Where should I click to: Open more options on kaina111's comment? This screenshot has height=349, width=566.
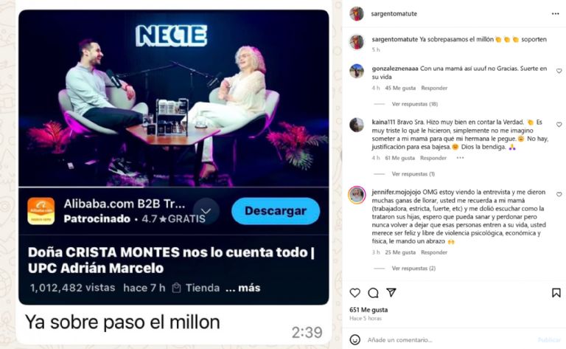coord(460,158)
